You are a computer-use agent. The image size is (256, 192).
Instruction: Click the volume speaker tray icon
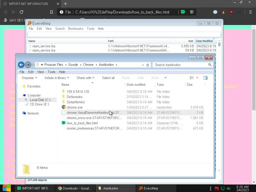coord(228,188)
